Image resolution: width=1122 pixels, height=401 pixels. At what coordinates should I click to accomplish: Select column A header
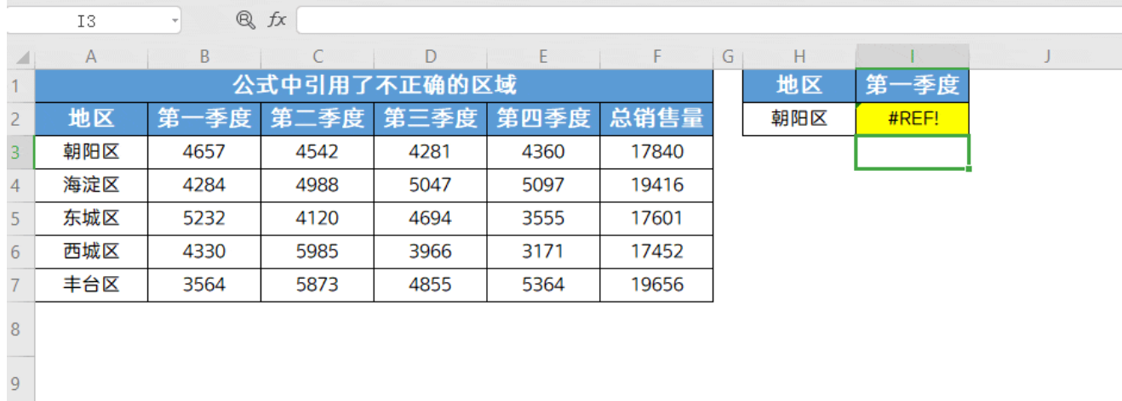pos(91,57)
